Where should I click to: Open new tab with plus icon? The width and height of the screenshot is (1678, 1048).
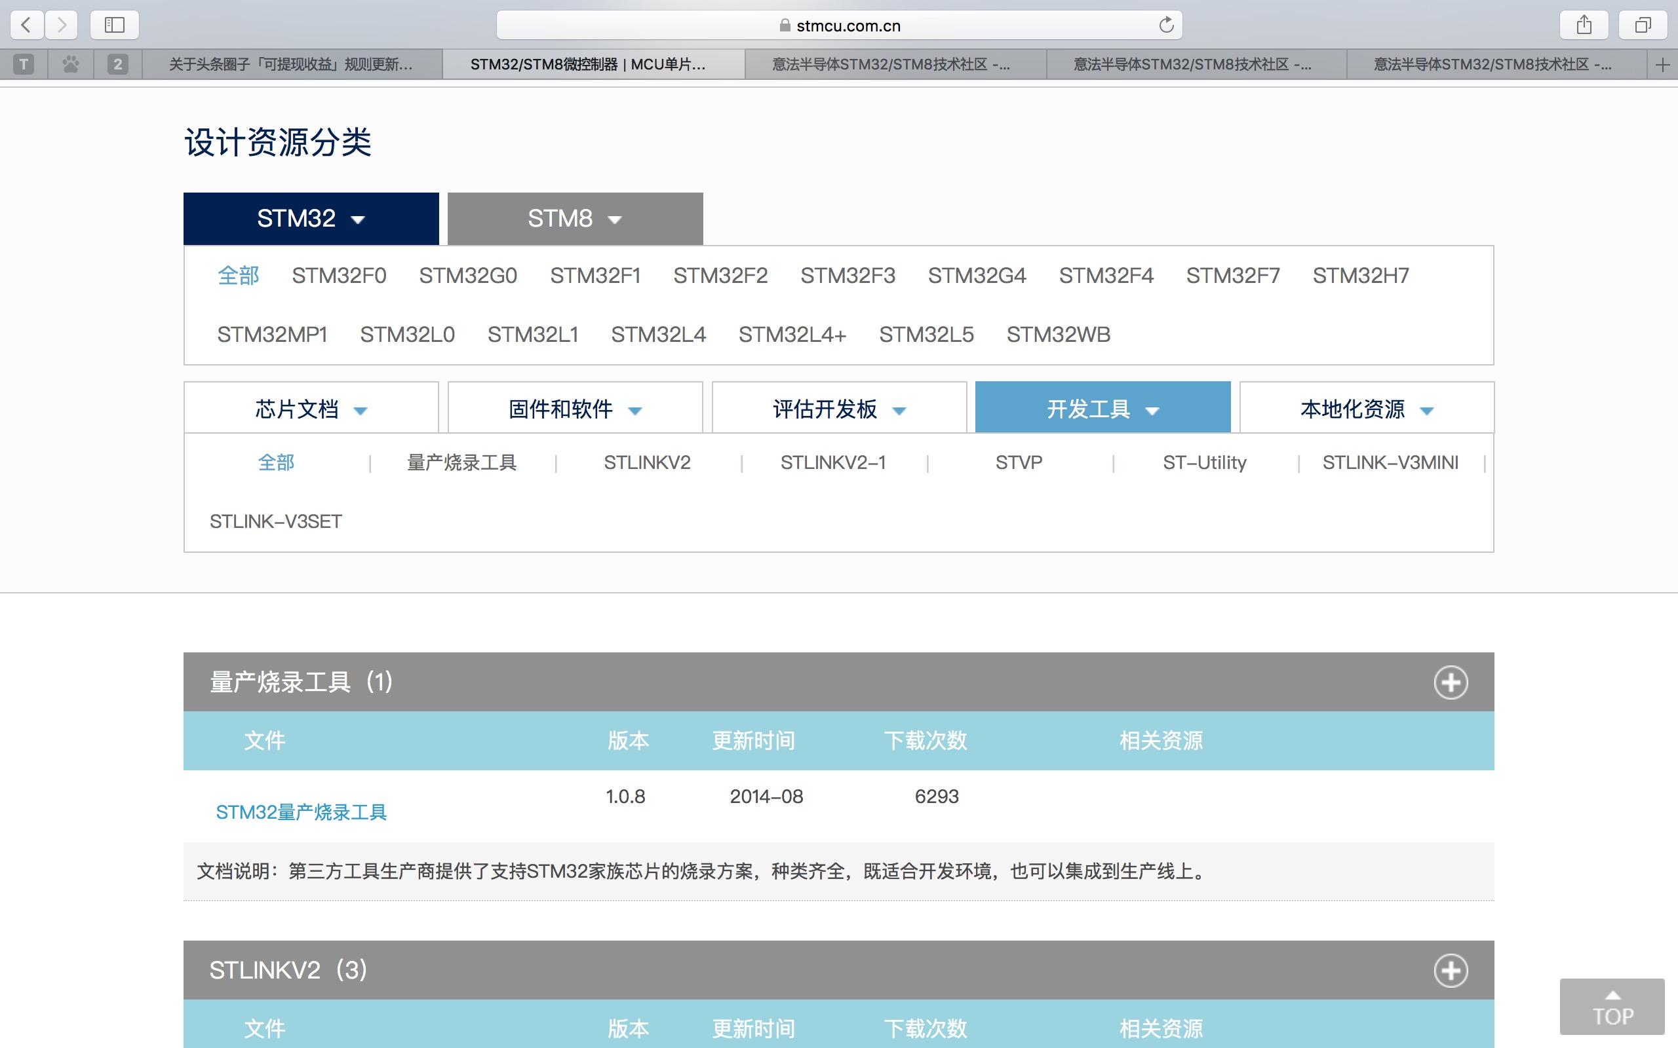click(x=1662, y=65)
